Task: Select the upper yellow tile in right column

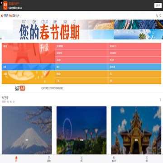Action: (134, 74)
